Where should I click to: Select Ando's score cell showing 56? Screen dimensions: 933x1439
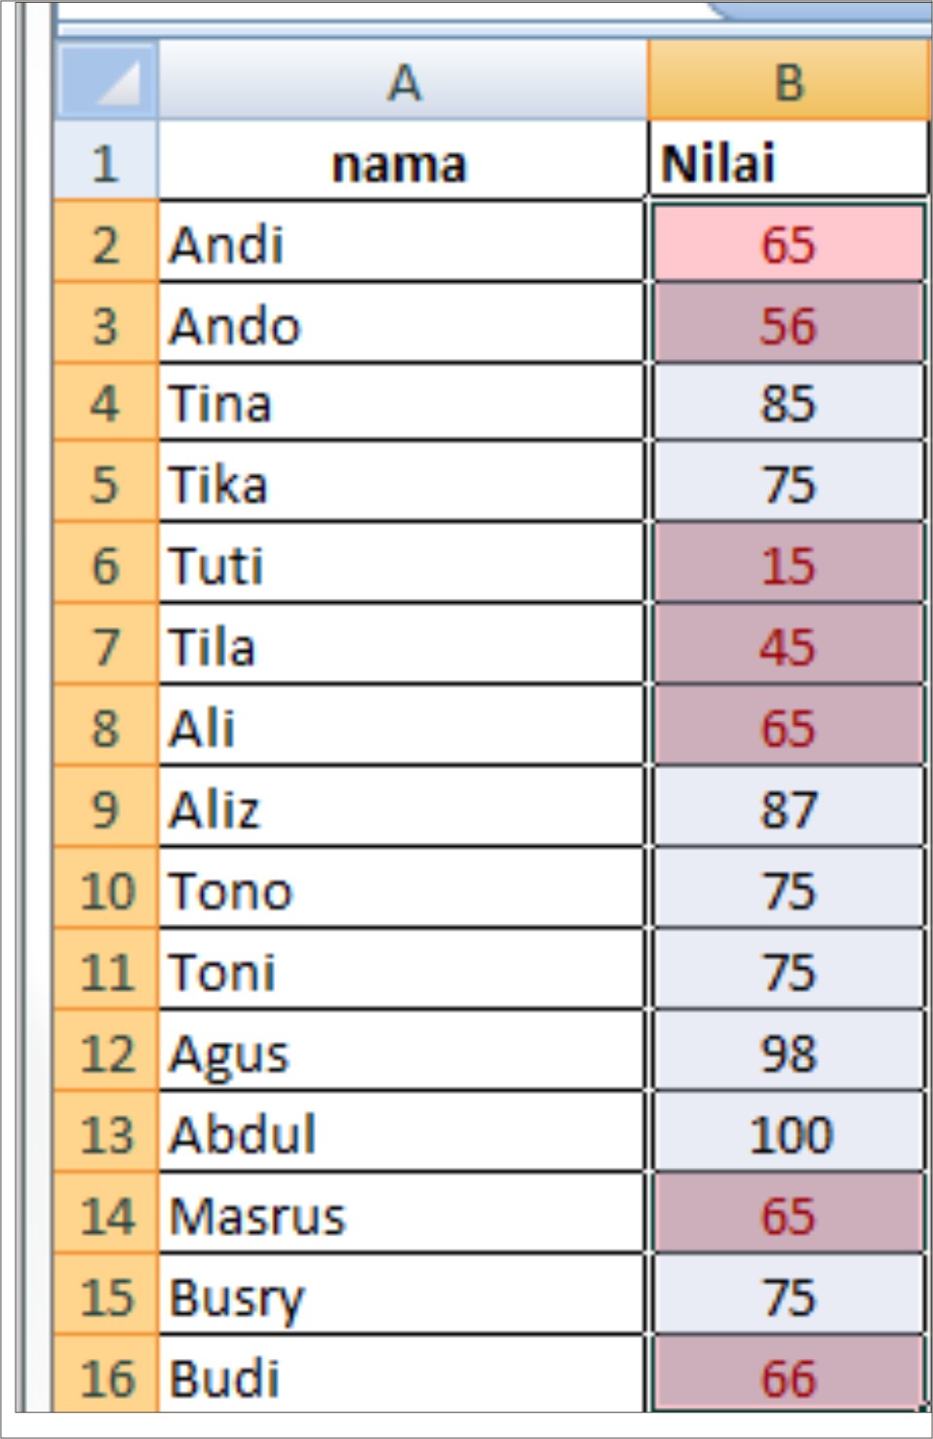[790, 327]
